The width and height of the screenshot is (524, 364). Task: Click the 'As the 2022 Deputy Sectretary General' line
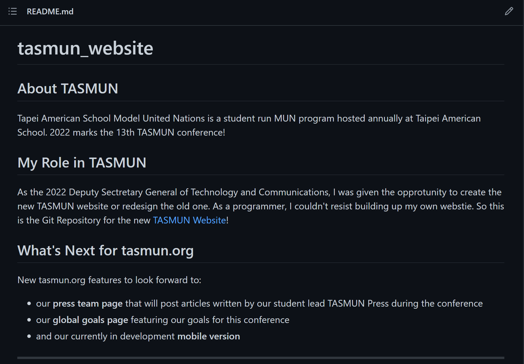[259, 192]
